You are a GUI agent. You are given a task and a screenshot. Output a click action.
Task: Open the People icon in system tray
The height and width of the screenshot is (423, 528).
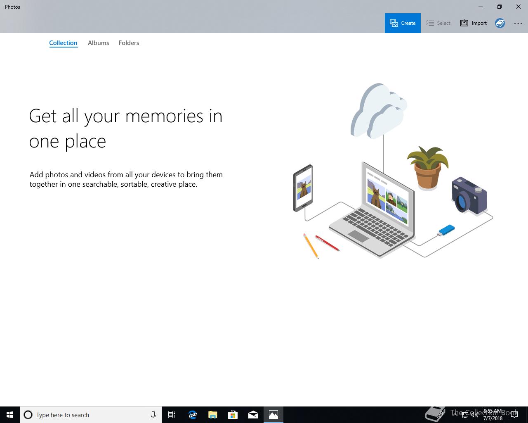[x=439, y=414]
